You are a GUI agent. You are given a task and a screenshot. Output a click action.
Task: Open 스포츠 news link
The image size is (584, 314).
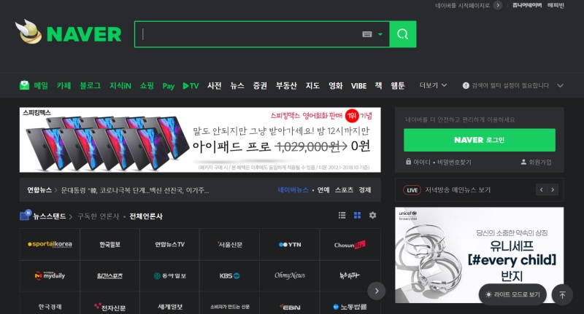[344, 190]
